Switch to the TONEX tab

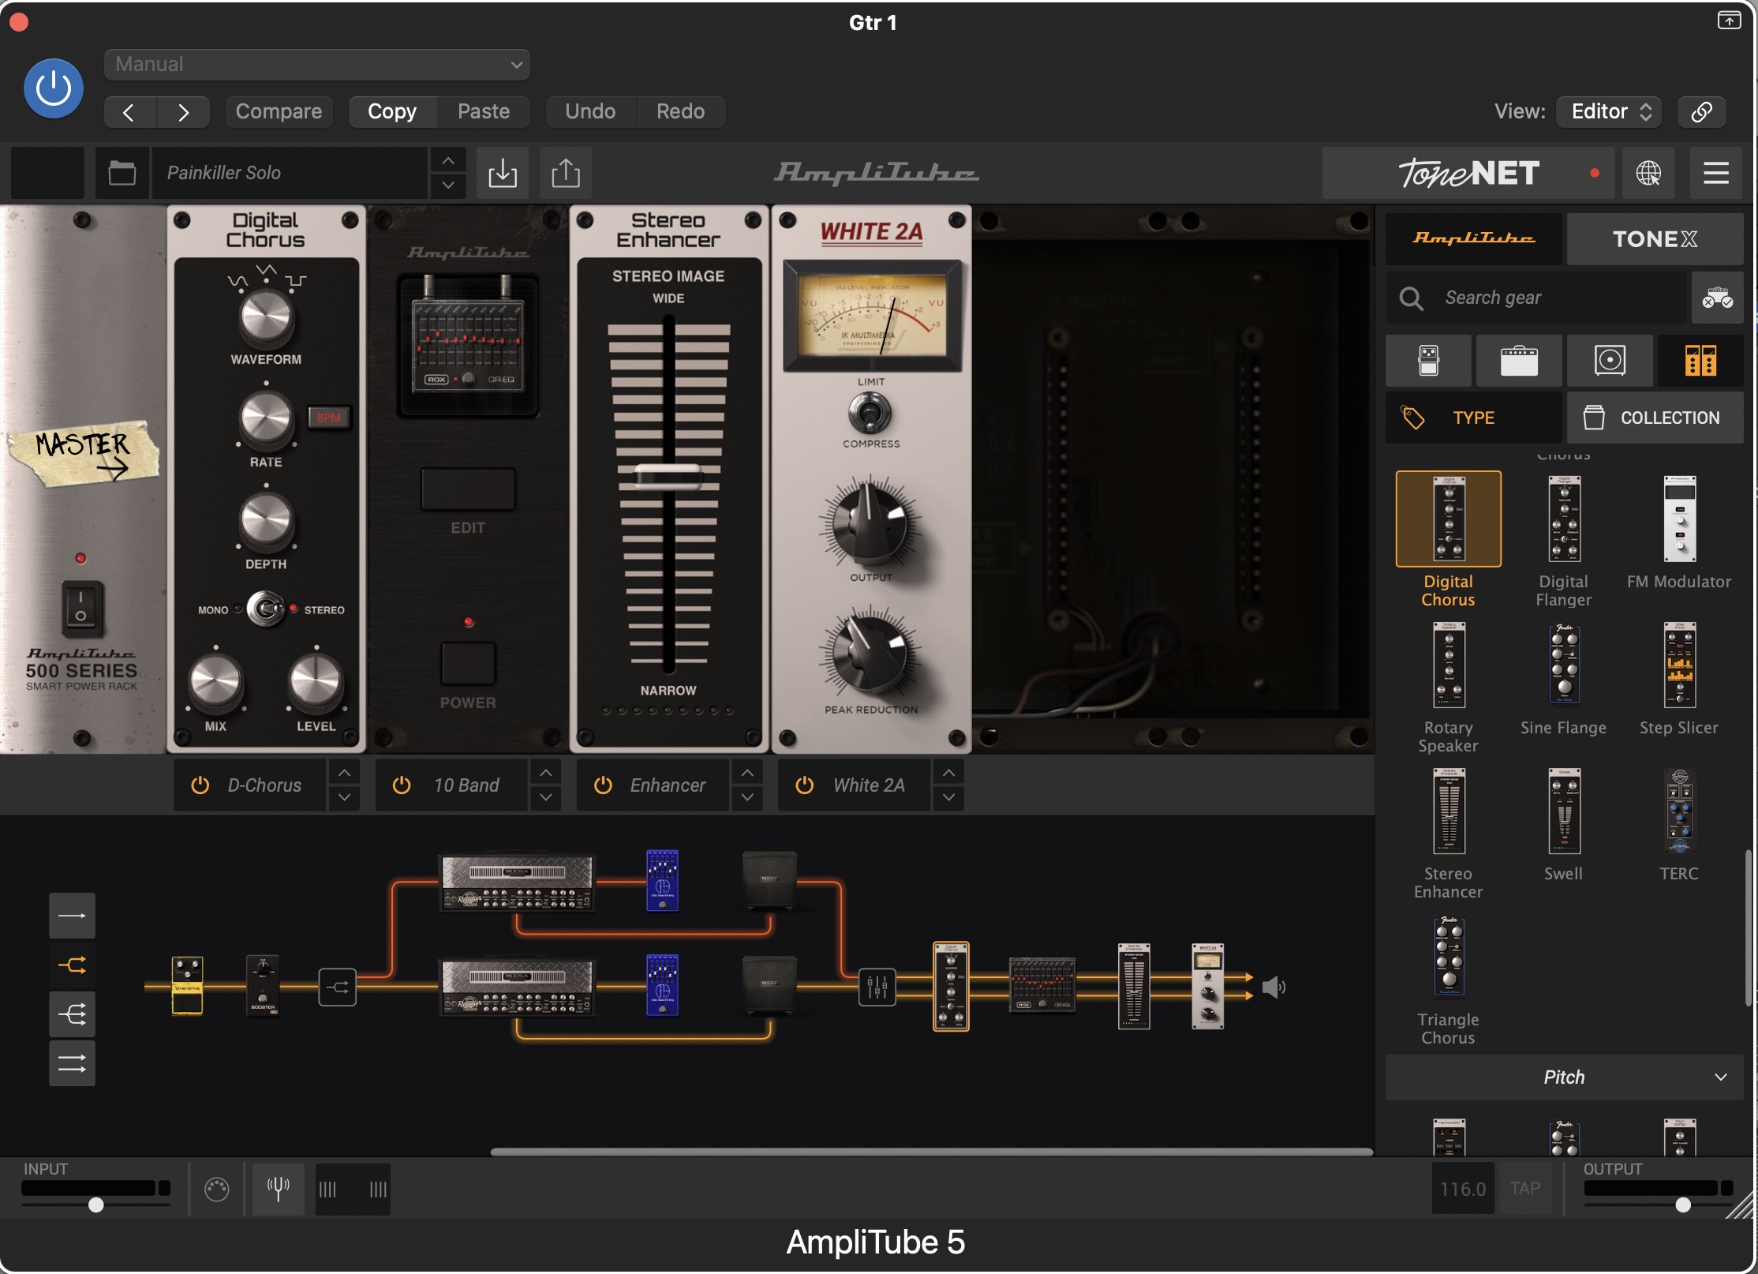tap(1655, 238)
